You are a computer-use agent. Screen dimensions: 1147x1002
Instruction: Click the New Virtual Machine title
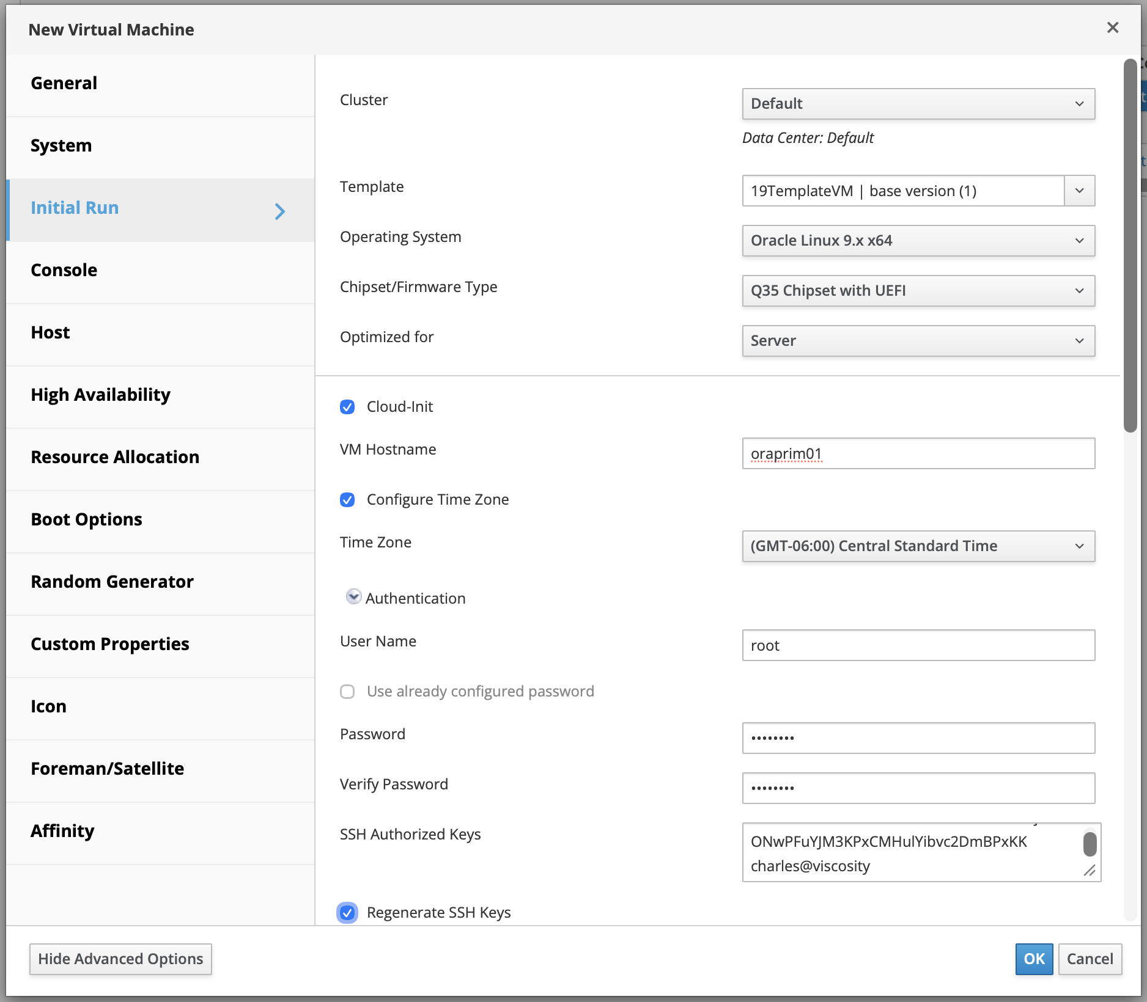click(111, 30)
